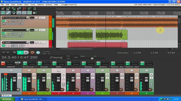This screenshot has width=181, height=101.
Task: Toggle the metronome icon
Action: coord(35,9)
